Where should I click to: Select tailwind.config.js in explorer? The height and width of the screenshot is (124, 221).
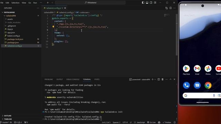pos(21,46)
